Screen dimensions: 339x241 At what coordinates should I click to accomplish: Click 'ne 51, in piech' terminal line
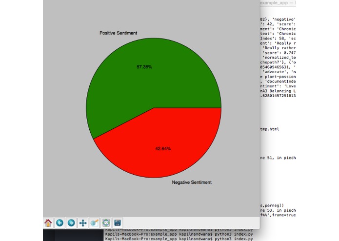[278, 158]
